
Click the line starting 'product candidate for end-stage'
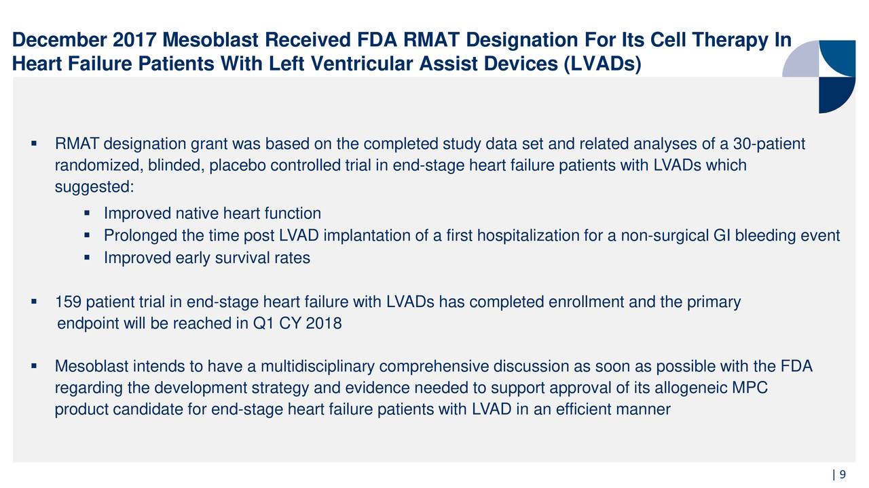(362, 409)
